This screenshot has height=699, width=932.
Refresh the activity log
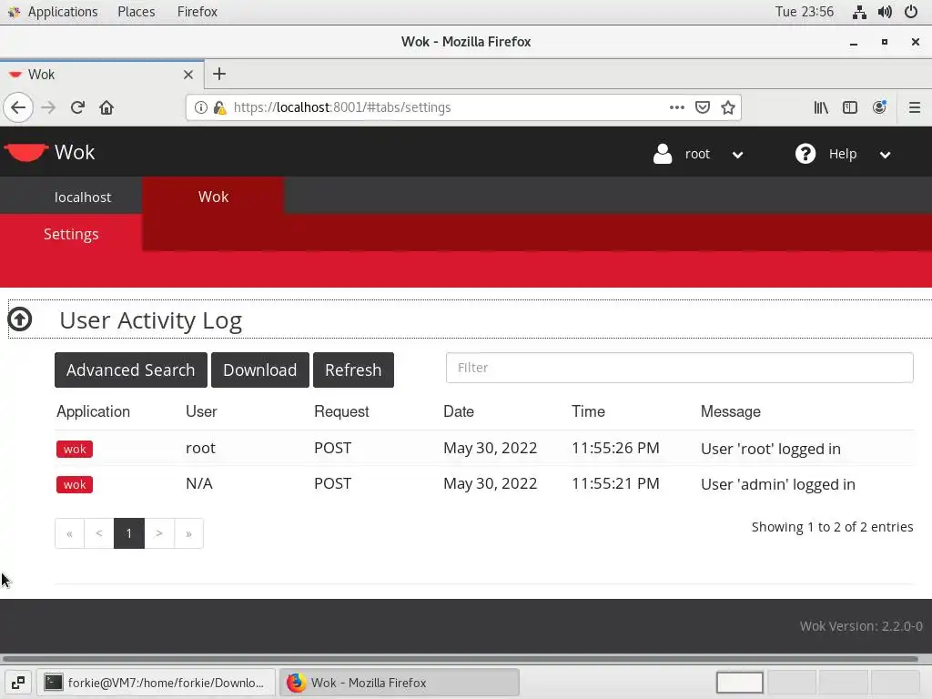click(x=353, y=370)
